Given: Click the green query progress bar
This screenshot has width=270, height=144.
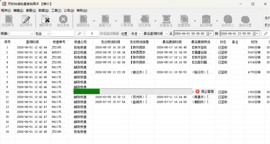Looking at the screenshot, I should tap(87, 91).
